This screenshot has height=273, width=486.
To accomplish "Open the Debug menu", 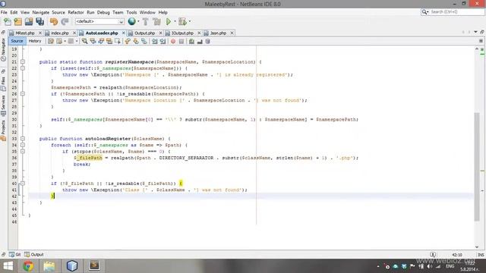I will pos(103,12).
